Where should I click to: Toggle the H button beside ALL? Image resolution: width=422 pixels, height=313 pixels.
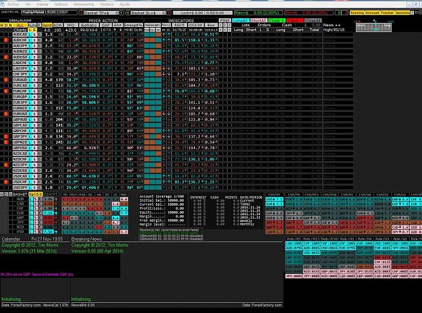[x=2, y=25]
